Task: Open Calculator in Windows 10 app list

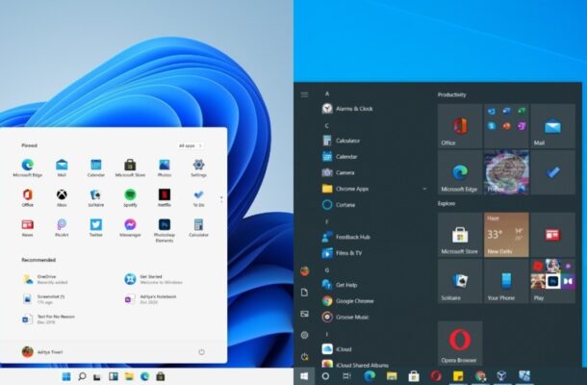Action: click(341, 141)
